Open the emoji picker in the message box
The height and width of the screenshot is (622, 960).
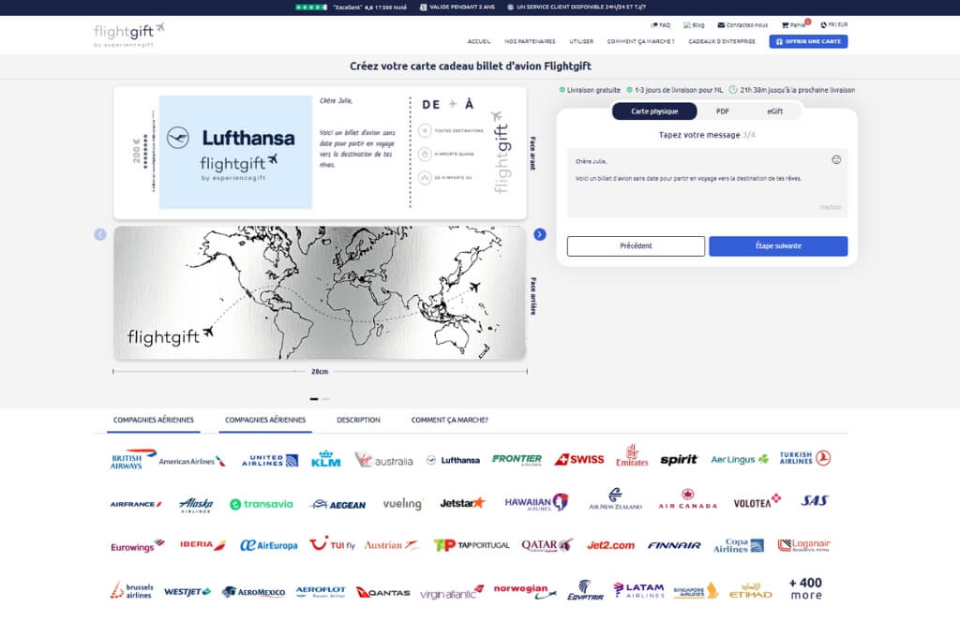click(836, 159)
